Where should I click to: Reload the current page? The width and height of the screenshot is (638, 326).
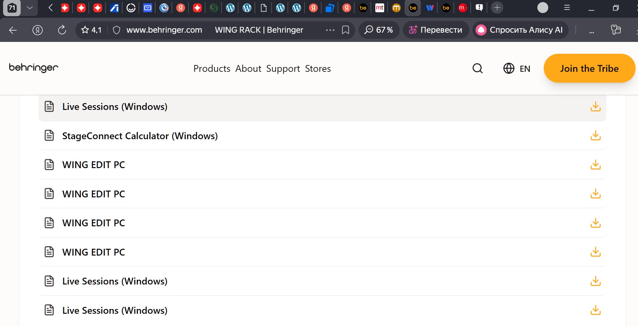click(62, 30)
